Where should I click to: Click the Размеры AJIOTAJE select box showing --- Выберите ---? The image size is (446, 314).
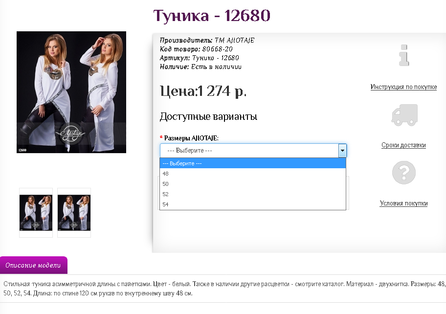tap(253, 151)
